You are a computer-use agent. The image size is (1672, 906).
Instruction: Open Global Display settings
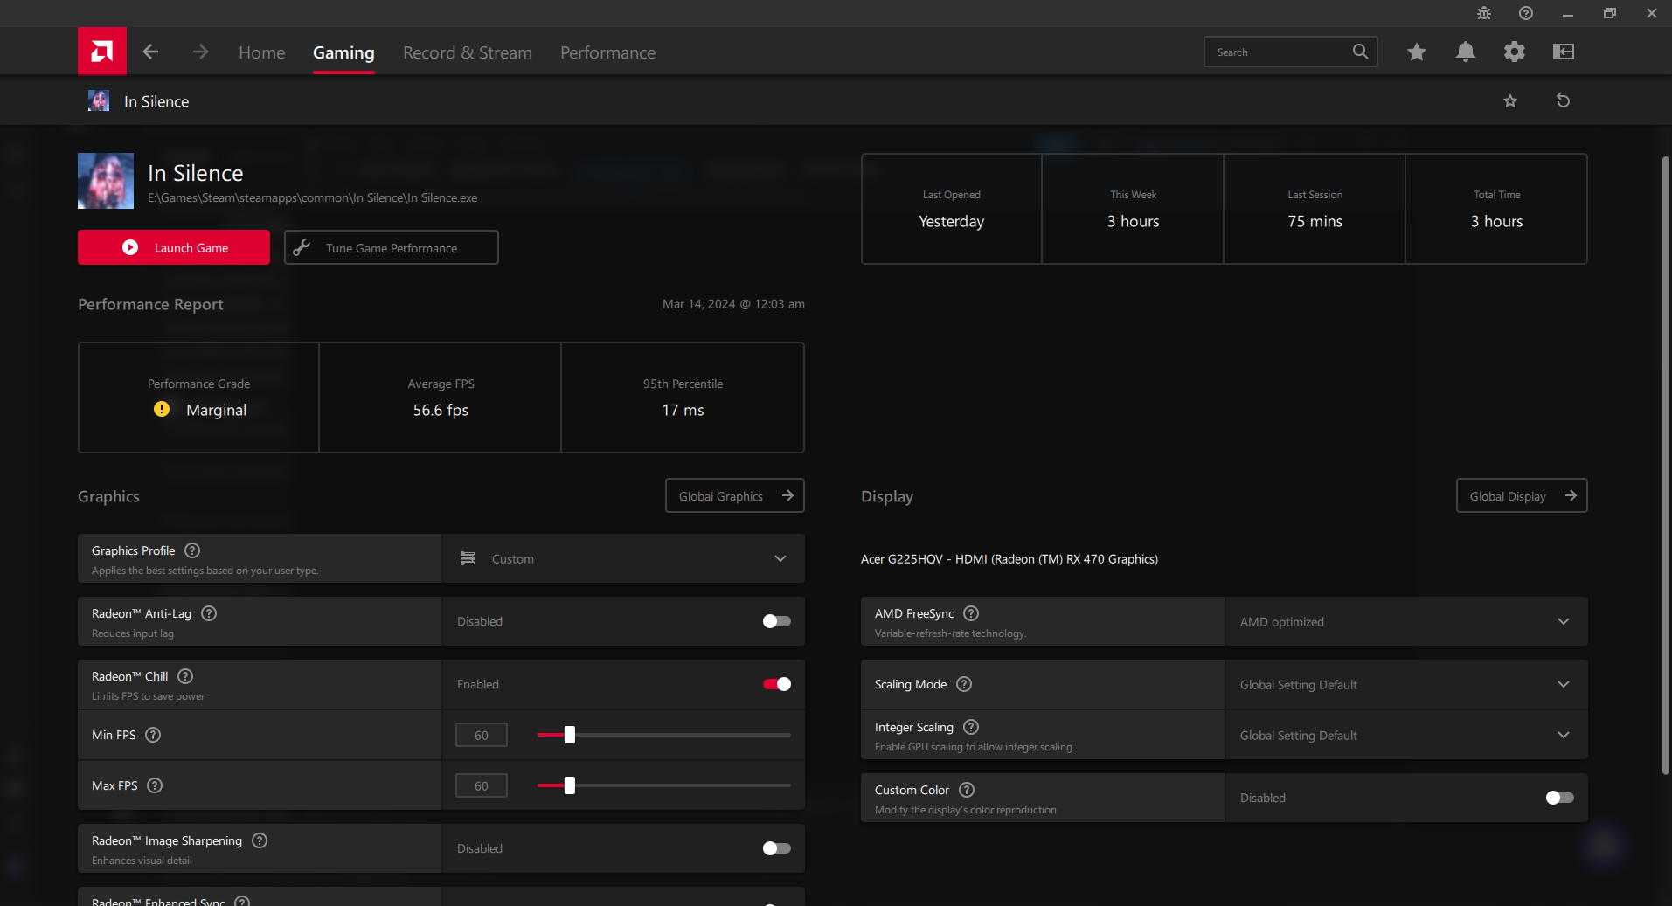point(1522,495)
